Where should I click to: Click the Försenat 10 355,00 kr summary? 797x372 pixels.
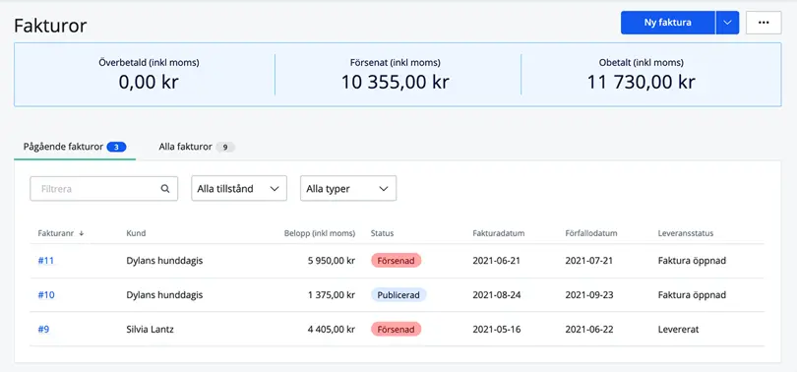coord(395,74)
